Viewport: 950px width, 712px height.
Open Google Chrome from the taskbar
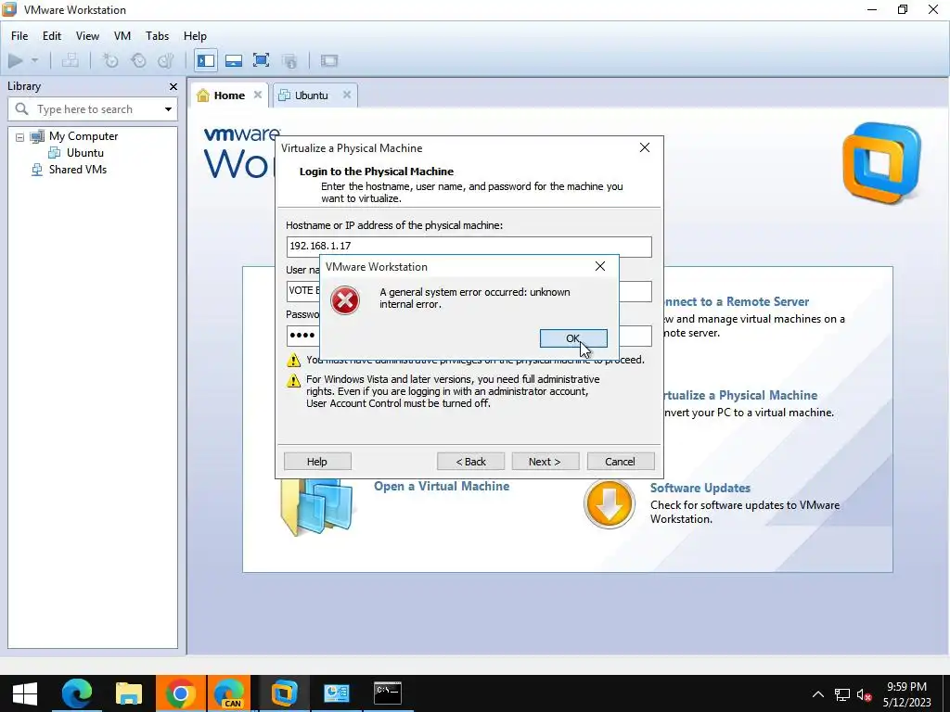click(181, 693)
